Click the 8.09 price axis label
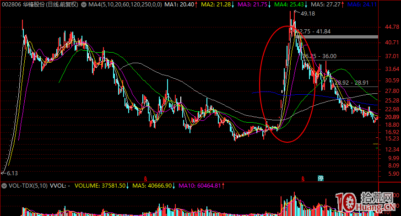Screen dimensions: 401x216 (x=394, y=166)
